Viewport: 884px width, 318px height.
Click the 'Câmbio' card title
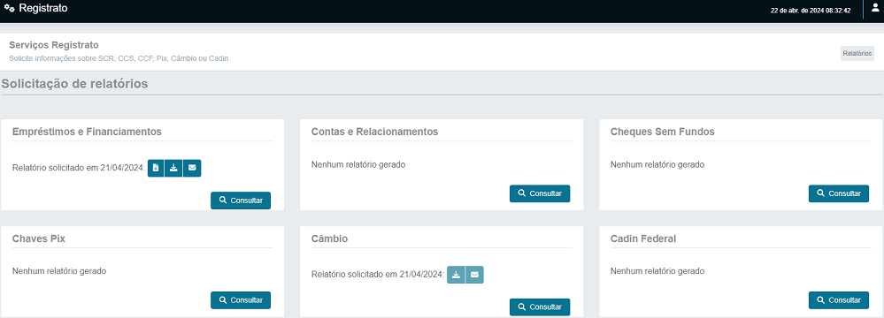(x=330, y=238)
